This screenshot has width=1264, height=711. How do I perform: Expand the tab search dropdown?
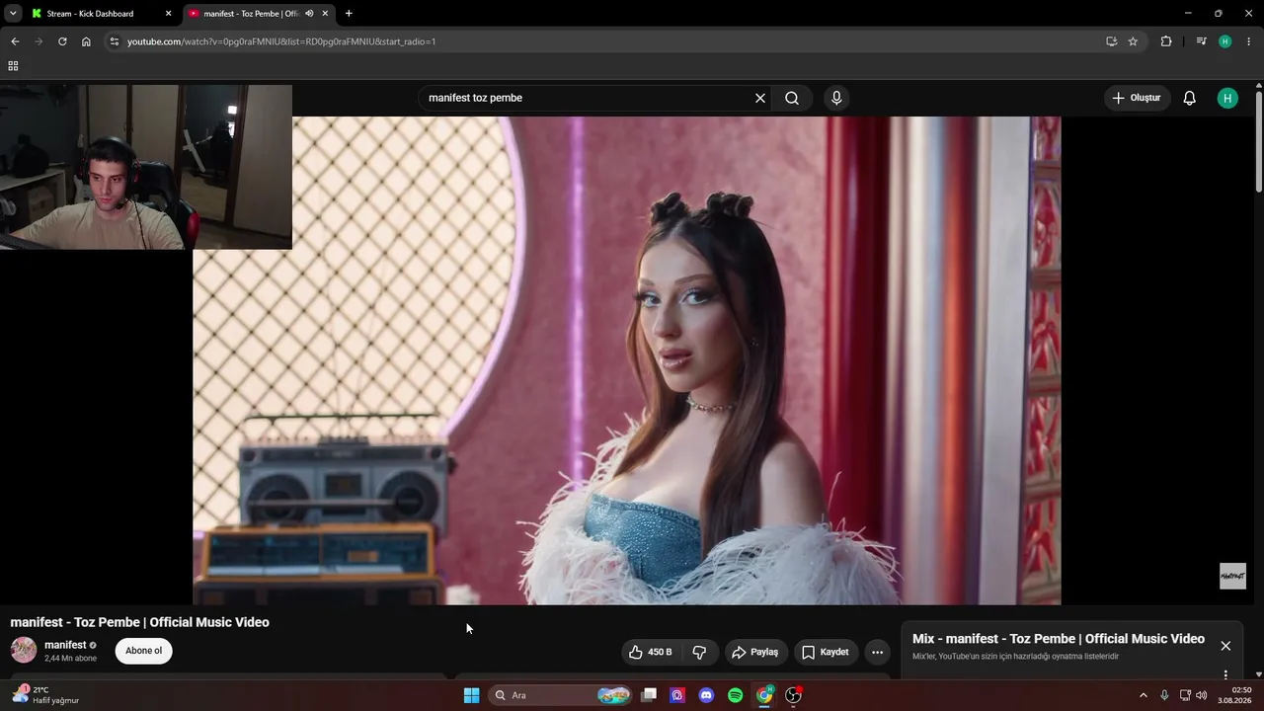(x=13, y=14)
